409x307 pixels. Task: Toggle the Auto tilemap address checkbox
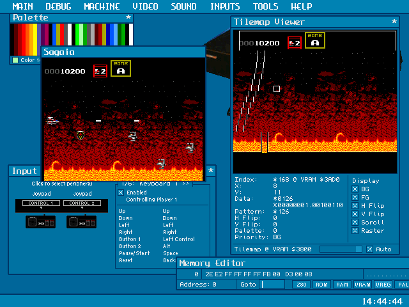369,249
